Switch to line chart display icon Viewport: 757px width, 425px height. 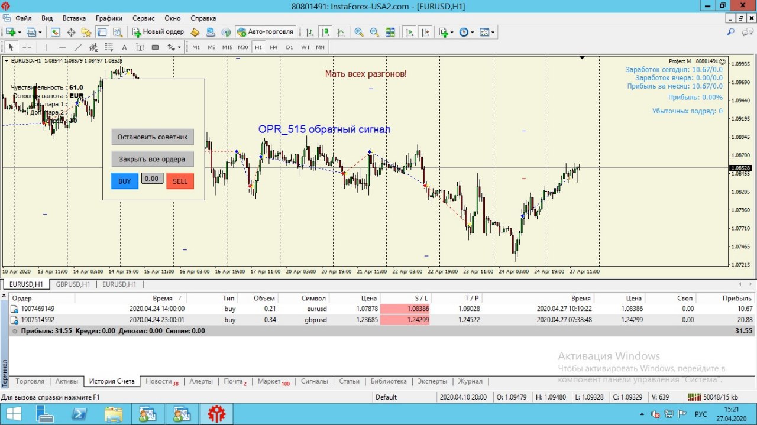tap(340, 32)
